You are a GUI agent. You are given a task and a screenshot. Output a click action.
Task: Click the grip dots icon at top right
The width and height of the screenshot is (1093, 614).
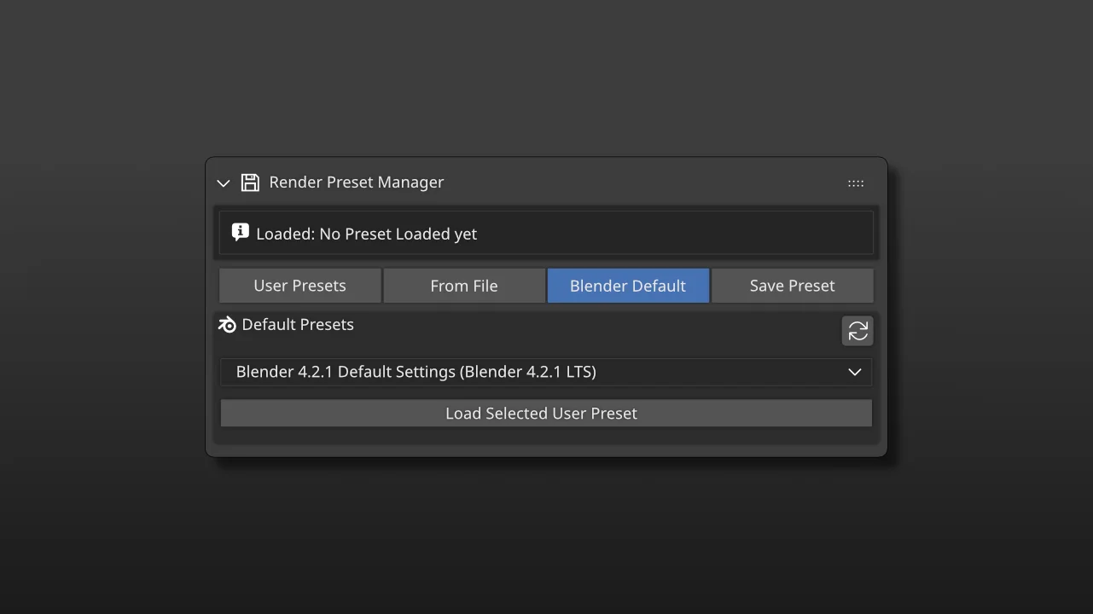coord(856,182)
